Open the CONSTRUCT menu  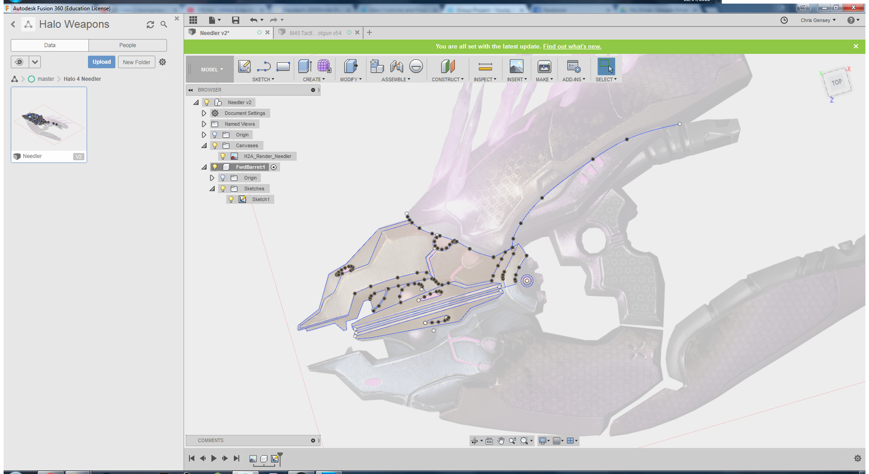448,79
